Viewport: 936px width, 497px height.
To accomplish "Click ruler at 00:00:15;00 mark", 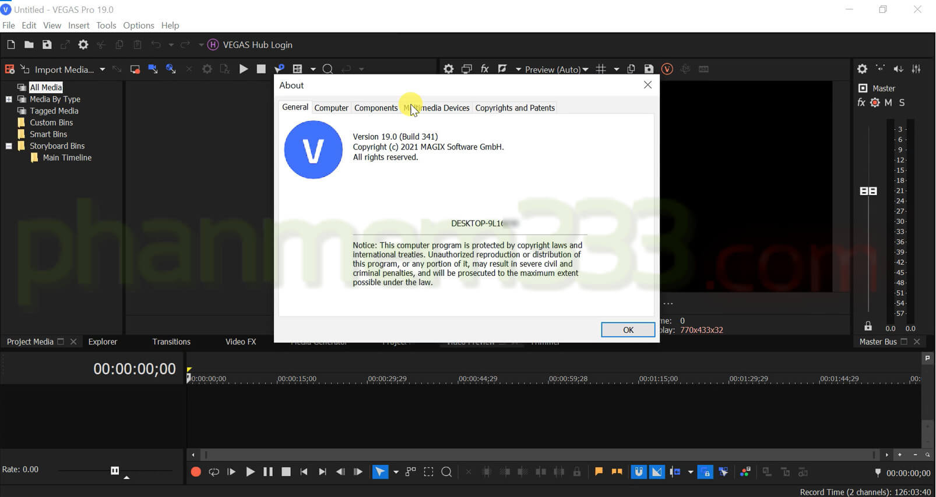I will click(x=297, y=379).
